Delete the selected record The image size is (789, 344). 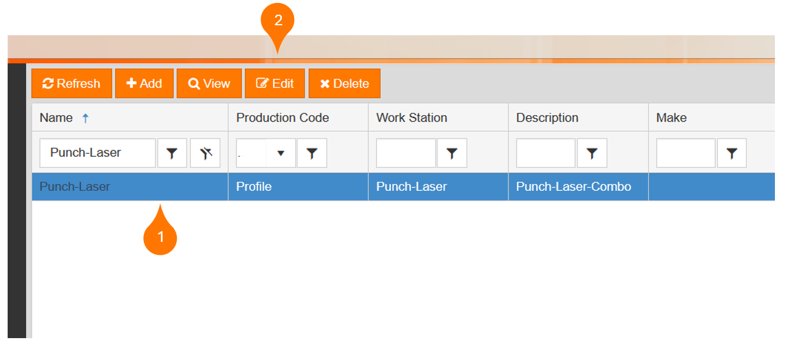344,83
